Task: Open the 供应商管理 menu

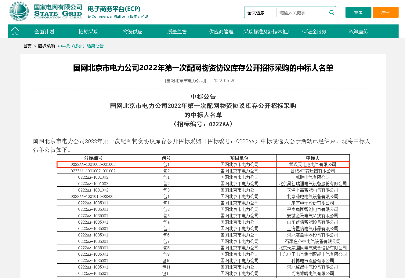Action: (221, 31)
